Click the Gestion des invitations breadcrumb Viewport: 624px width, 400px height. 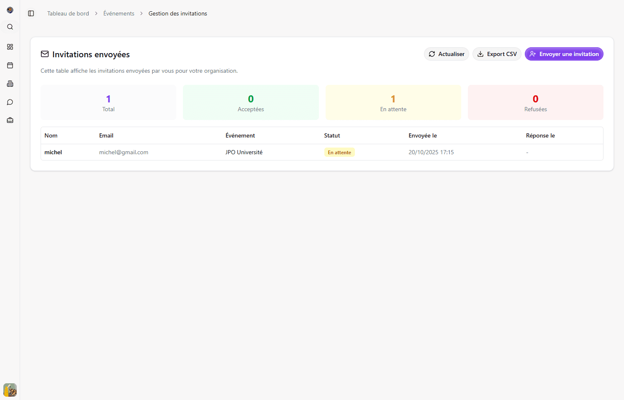177,13
